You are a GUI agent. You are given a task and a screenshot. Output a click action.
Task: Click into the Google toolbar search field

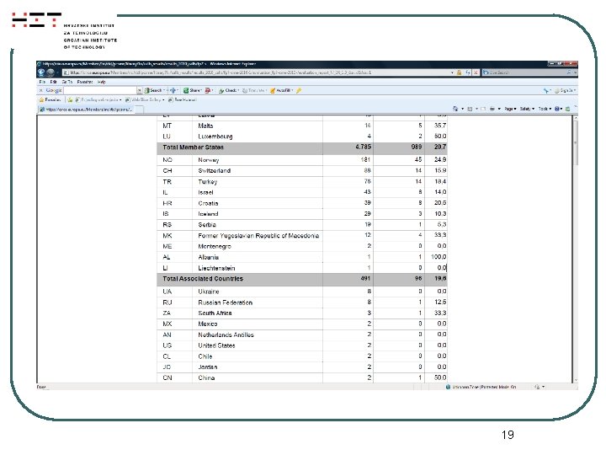click(100, 90)
